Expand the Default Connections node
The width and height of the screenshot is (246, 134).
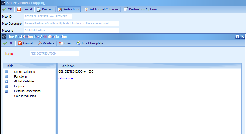point(6,91)
